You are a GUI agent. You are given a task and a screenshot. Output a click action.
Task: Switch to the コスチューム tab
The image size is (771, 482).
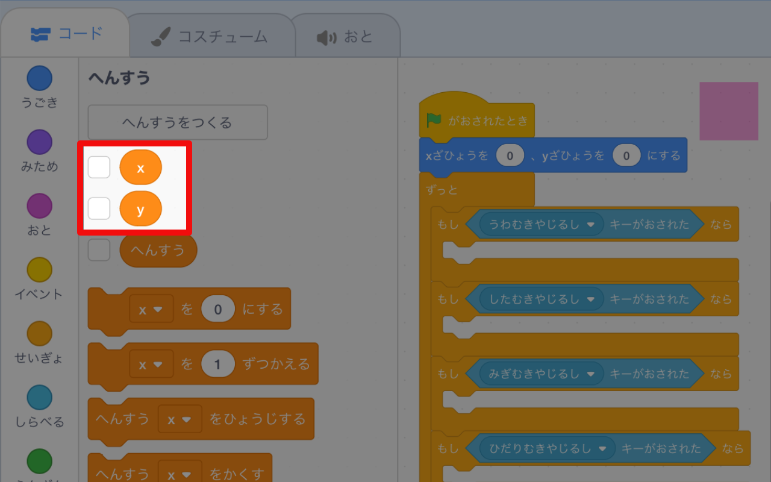tap(210, 37)
